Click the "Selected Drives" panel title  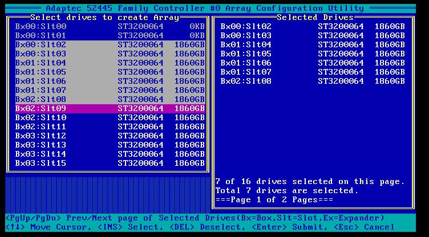coord(315,18)
